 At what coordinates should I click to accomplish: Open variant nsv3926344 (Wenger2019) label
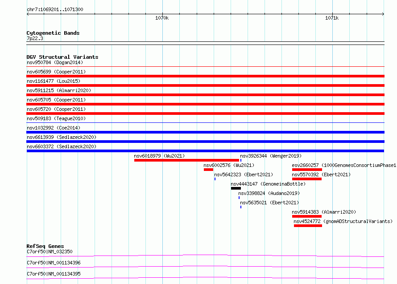click(x=271, y=156)
